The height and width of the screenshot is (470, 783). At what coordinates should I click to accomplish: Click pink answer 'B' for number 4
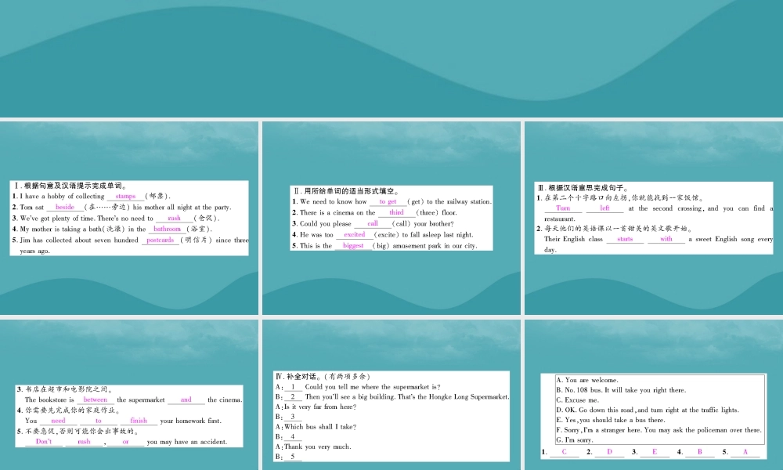699,451
